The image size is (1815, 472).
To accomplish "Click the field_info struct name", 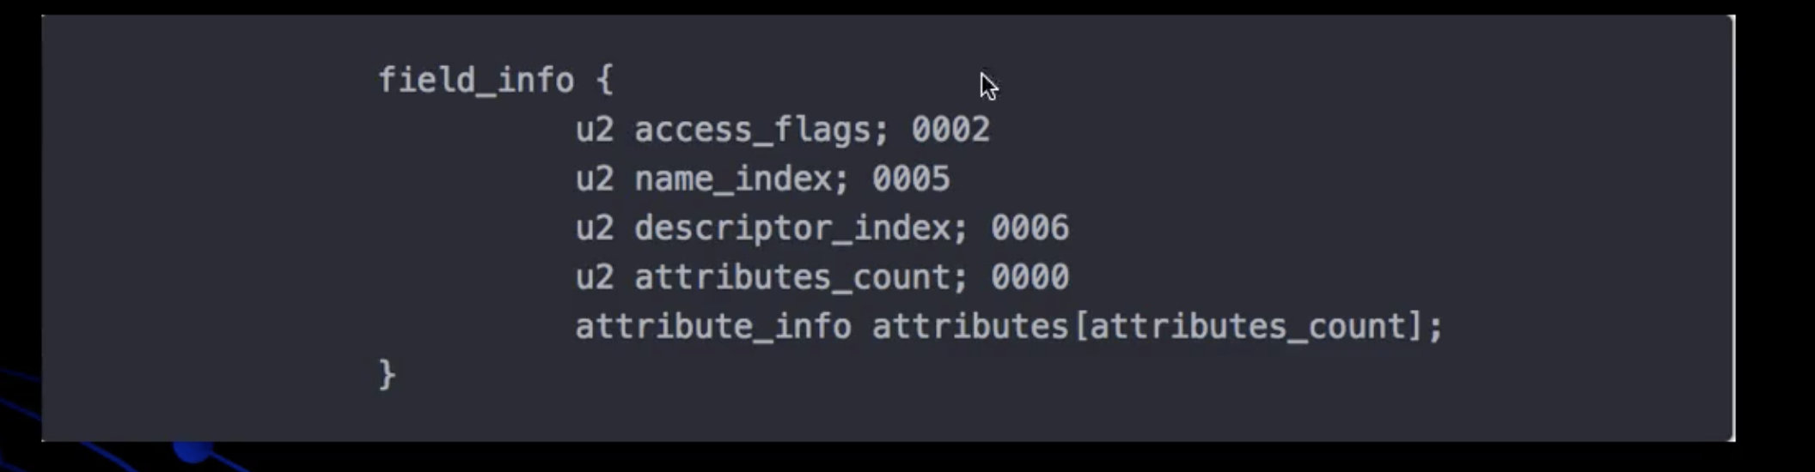I will [476, 81].
